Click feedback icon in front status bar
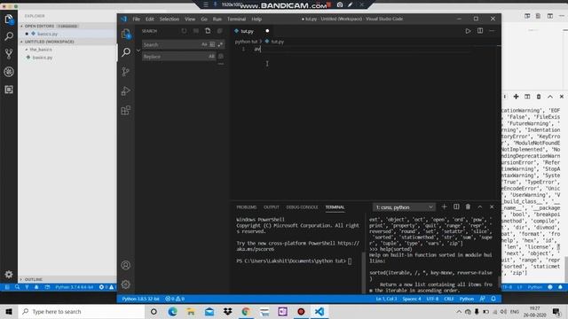This screenshot has width=568, height=319. (x=483, y=299)
